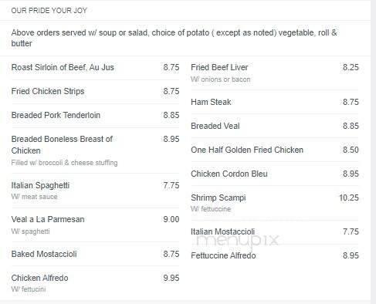The width and height of the screenshot is (376, 304).
Task: Choose the Fried Chicken Strips item
Action: [48, 91]
